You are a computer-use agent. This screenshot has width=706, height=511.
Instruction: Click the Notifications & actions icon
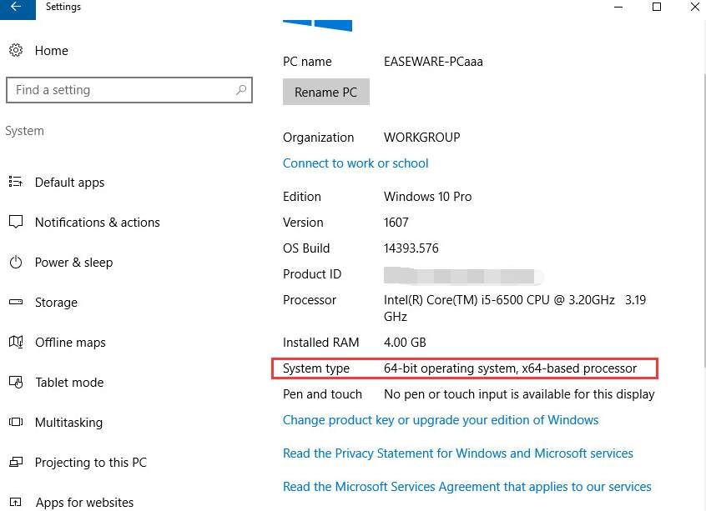[15, 223]
